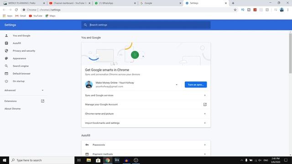This screenshot has width=292, height=164.
Task: Open the notification center icon
Action: coord(286,160)
